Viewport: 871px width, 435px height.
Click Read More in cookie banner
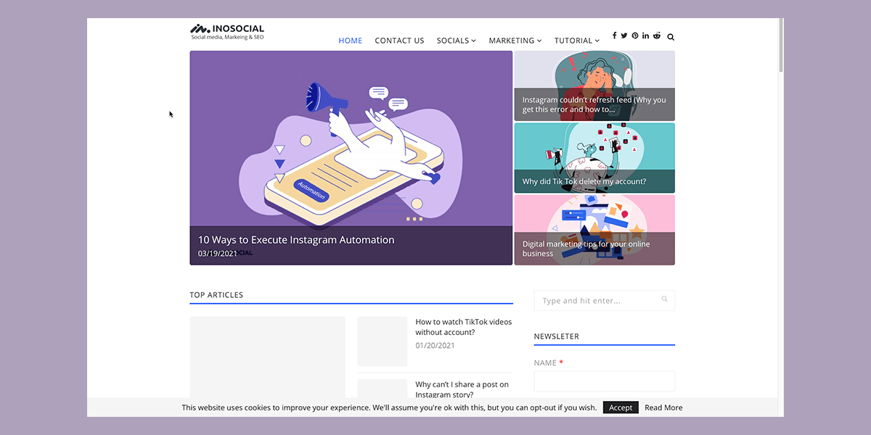[x=663, y=407]
